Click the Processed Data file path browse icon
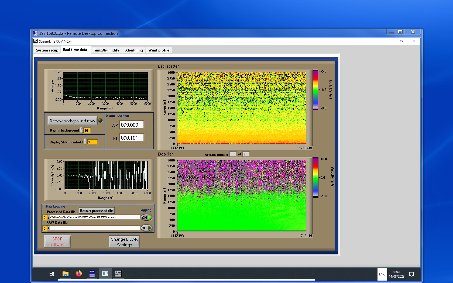Screen dimensions: 453x283 (49, 218)
